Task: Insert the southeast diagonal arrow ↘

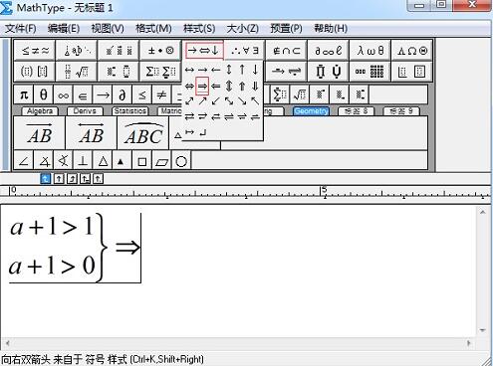Action: [x=242, y=100]
